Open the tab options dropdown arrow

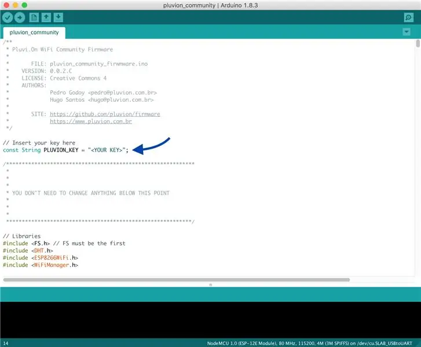tap(407, 32)
